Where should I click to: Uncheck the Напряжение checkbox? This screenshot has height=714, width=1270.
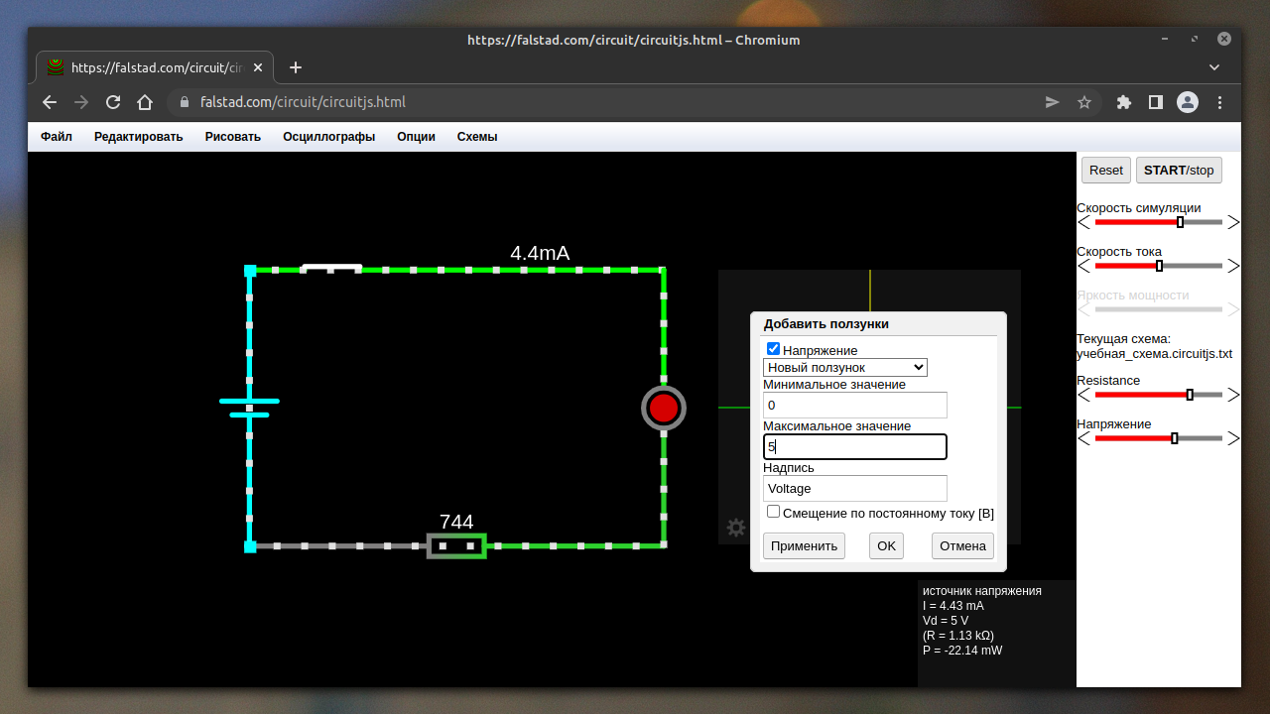coord(774,349)
